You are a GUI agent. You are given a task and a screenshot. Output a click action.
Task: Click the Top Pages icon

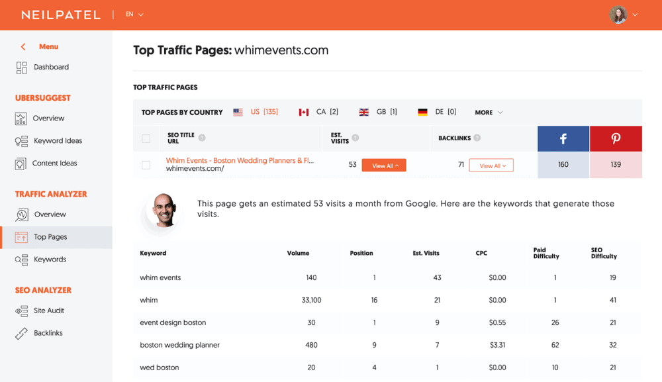(x=21, y=237)
